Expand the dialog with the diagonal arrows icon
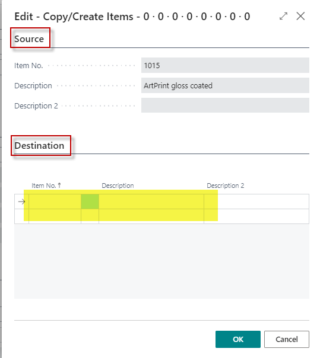The width and height of the screenshot is (320, 358). 283,16
